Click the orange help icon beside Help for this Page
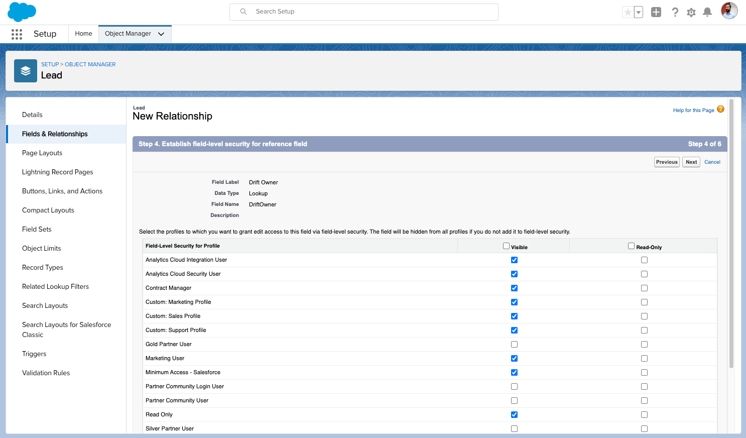The image size is (746, 438). (720, 109)
